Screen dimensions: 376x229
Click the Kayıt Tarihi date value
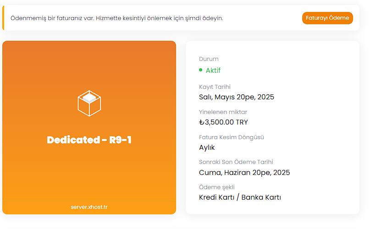pyautogui.click(x=237, y=97)
